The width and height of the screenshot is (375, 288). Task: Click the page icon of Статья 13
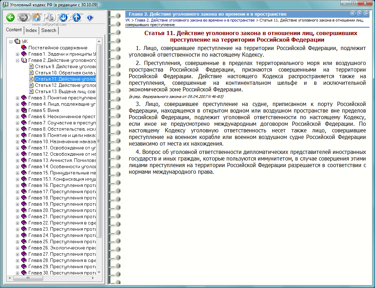31,91
